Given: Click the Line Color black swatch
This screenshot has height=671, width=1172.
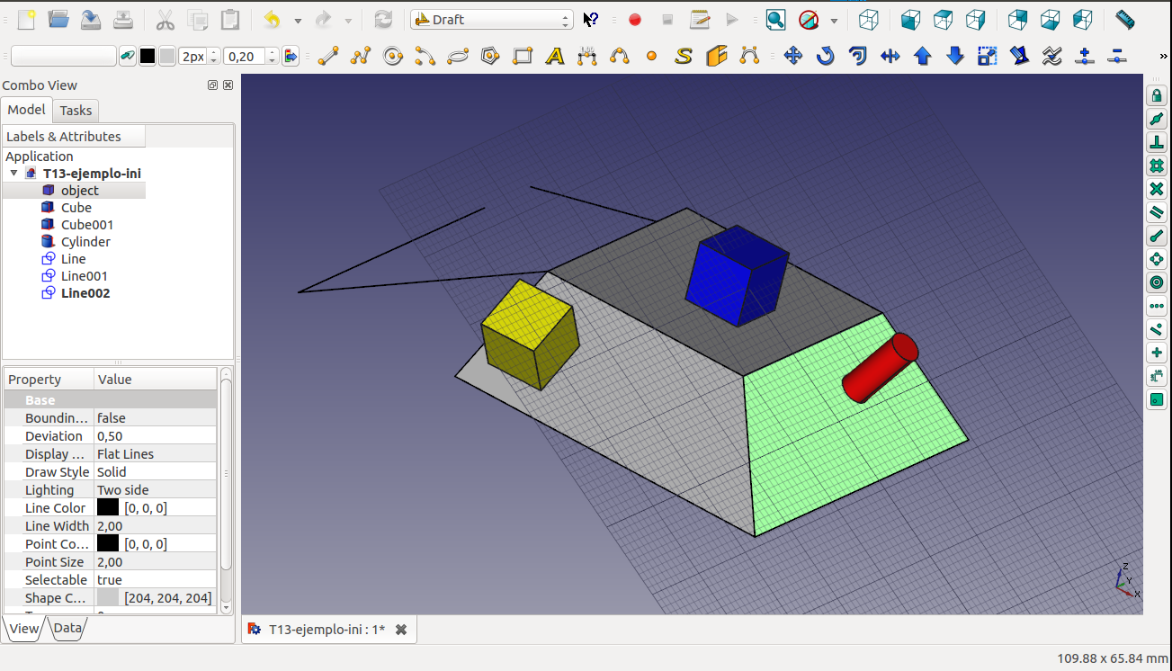Looking at the screenshot, I should 108,508.
